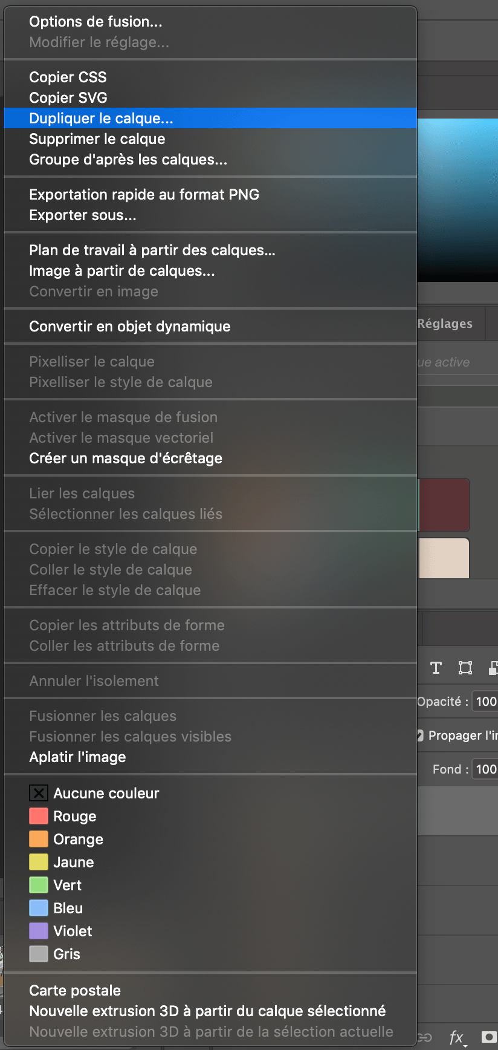Click the Opacité value field

point(486,702)
